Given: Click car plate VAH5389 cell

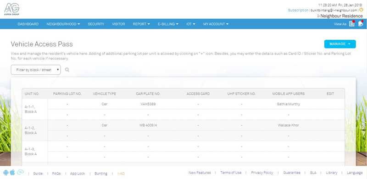Looking at the screenshot, I should 148,104.
